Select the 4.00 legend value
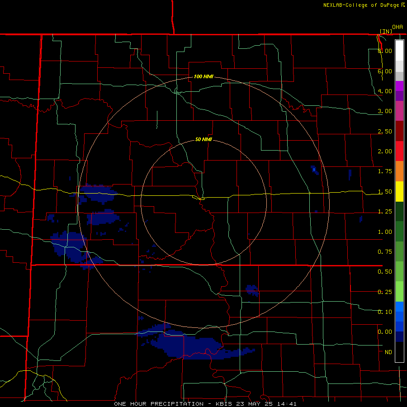The width and height of the screenshot is (407, 407). click(385, 91)
